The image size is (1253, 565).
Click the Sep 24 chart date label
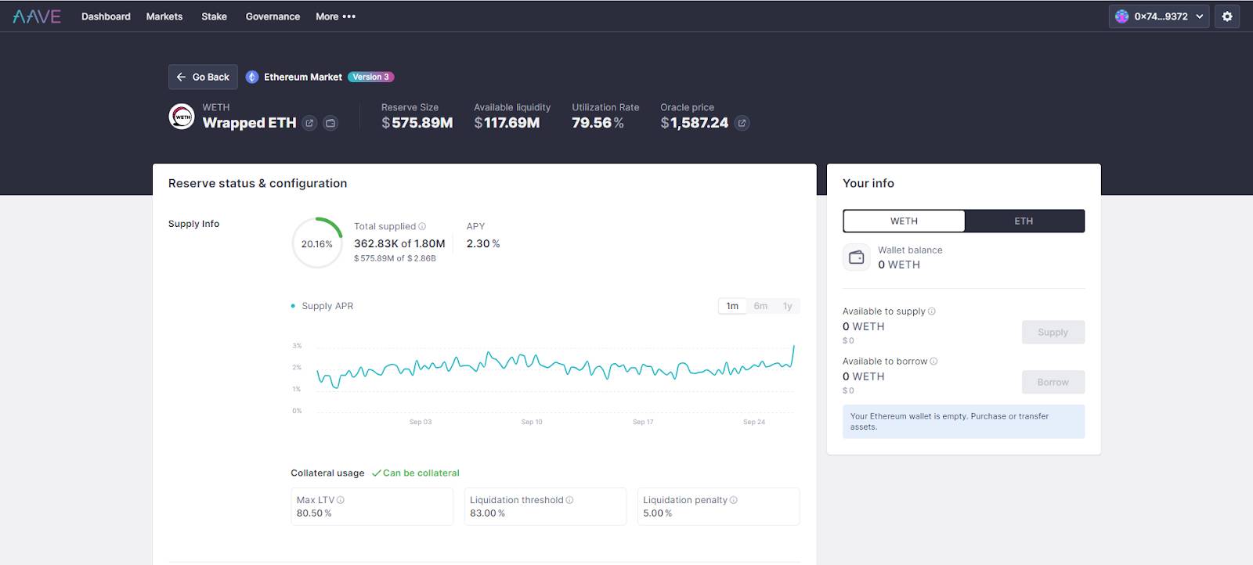coord(754,422)
